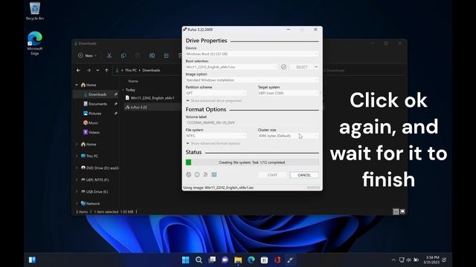The height and width of the screenshot is (267, 476).
Task: Click This PC in address bar breadcrumb
Action: coord(131,70)
